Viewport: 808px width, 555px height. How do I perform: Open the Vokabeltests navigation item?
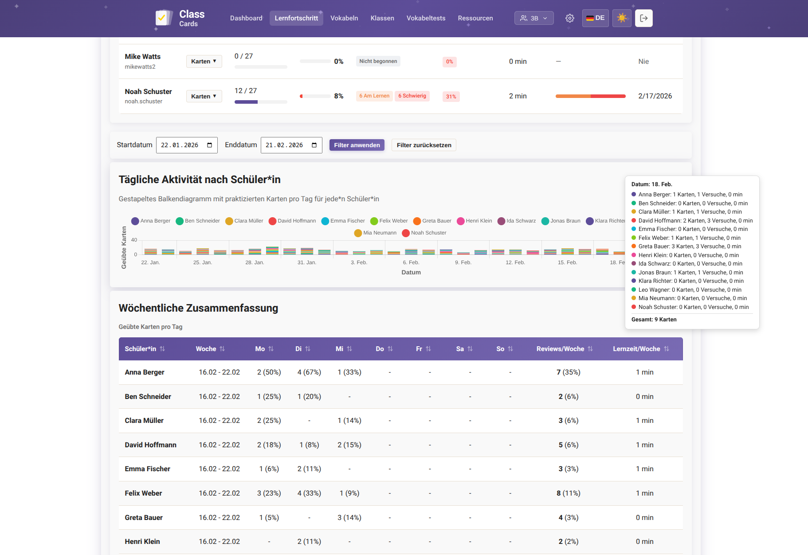coord(426,18)
